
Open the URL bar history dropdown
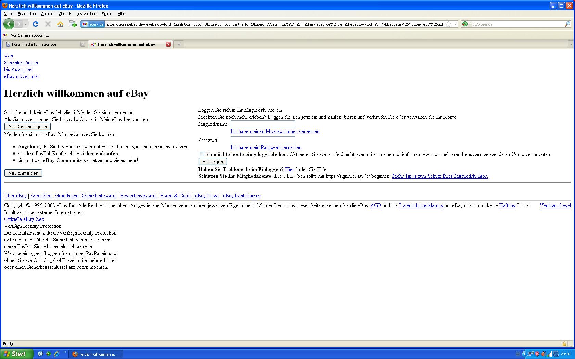pos(455,24)
